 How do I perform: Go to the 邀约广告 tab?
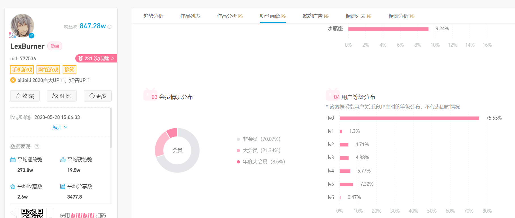point(316,16)
